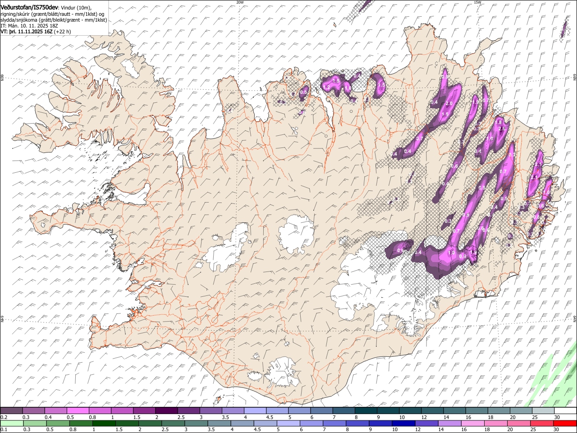Click the 'slydda/snjókoma' legend description line
Viewport: 577px width, 433px height.
[x=54, y=20]
